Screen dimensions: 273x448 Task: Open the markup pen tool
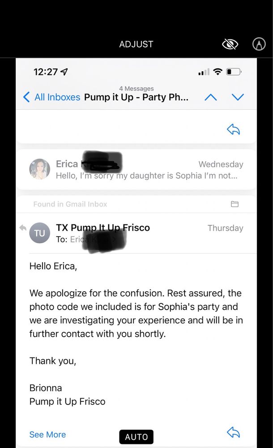(x=259, y=44)
